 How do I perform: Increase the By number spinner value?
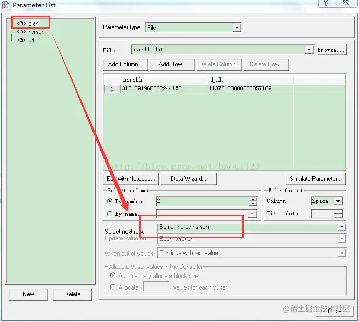253,199
